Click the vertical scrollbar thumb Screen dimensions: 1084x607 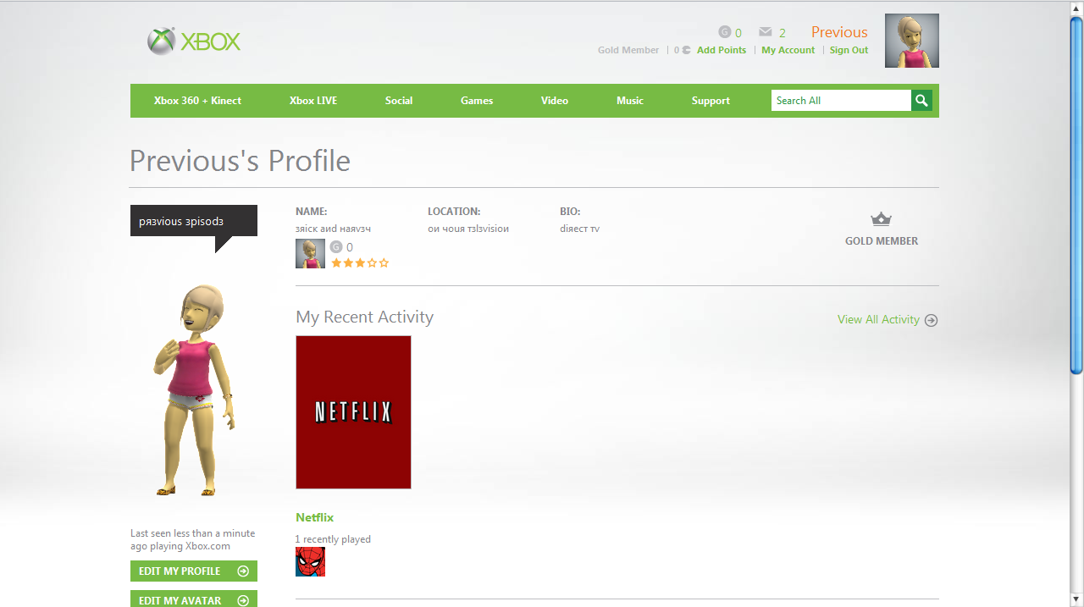coord(1076,195)
